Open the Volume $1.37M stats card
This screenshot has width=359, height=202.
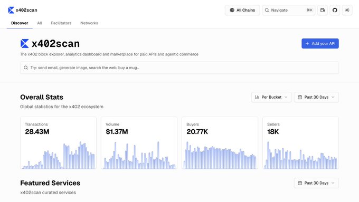click(x=139, y=143)
